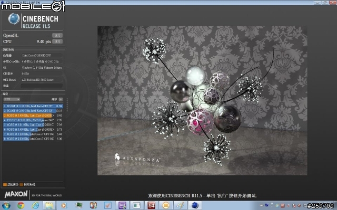The image size is (337, 210).
Task: Click the processor name field Intel Core i7
Action: (x=42, y=55)
